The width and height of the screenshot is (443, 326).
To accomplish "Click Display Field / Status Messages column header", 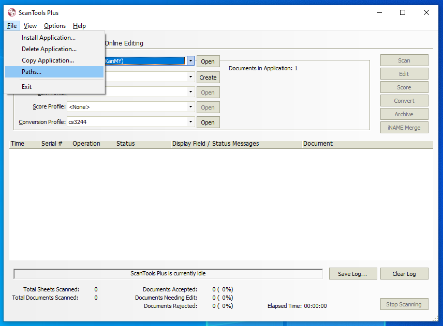I will click(x=236, y=144).
